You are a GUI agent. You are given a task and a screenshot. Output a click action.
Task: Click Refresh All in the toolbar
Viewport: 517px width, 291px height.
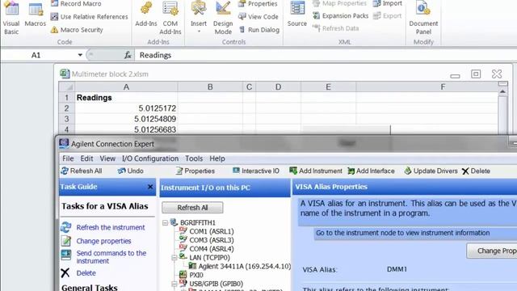point(82,171)
